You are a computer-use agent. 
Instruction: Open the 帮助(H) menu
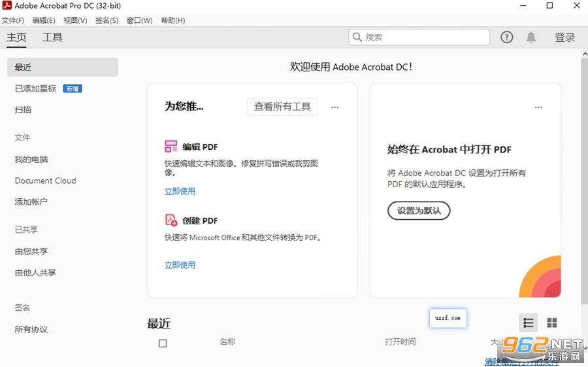[173, 20]
